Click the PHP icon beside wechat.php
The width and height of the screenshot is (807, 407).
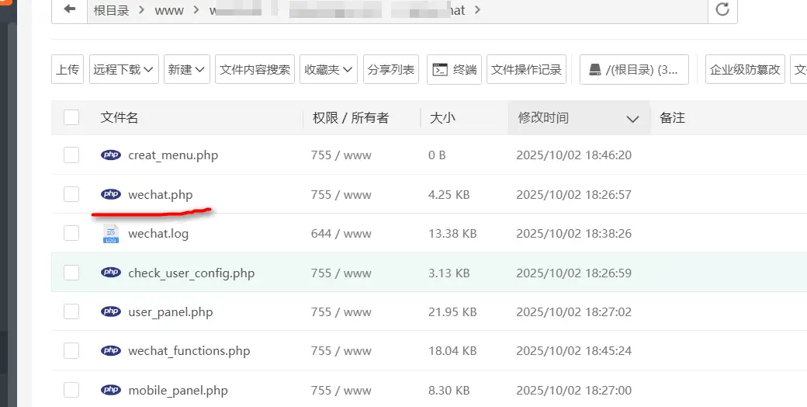(x=111, y=194)
